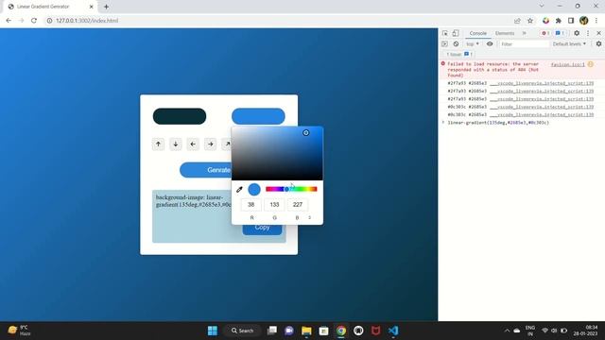This screenshot has height=340, width=605.
Task: Click the diagonal up-right arrow direction button
Action: tap(227, 144)
